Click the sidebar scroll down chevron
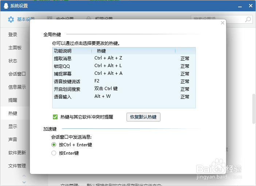The width and height of the screenshot is (256, 186). point(24,182)
